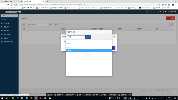Focus the search field in popup dialog
This screenshot has height=100, width=178.
pyautogui.click(x=76, y=37)
